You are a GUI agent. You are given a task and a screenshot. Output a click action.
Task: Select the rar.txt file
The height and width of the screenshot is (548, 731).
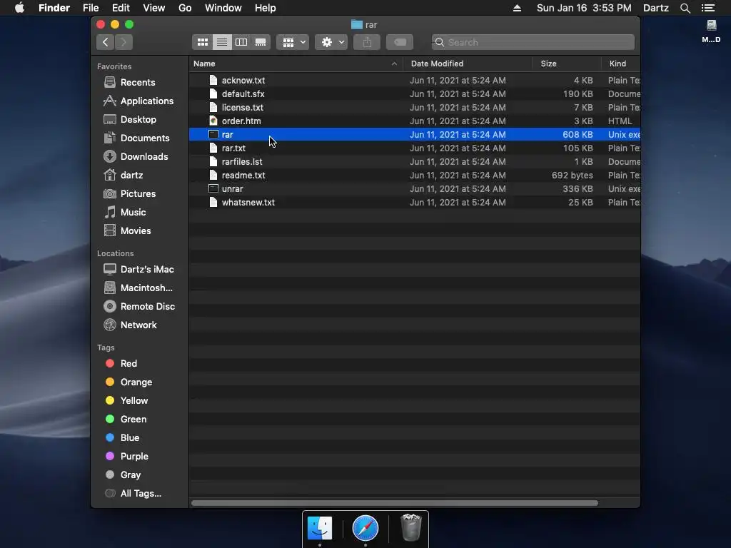(415, 148)
